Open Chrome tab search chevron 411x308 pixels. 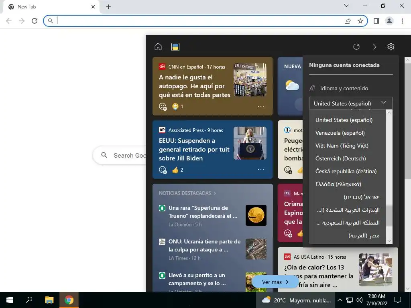coord(346,6)
